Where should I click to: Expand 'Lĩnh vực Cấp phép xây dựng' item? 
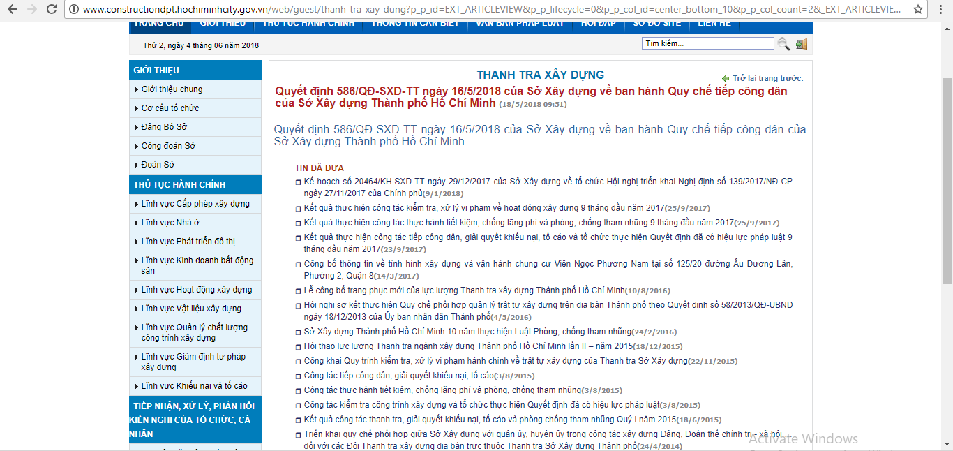point(195,204)
